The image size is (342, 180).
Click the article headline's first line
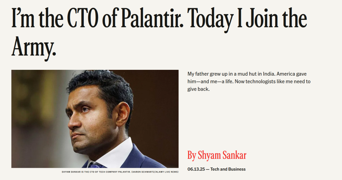159,18
